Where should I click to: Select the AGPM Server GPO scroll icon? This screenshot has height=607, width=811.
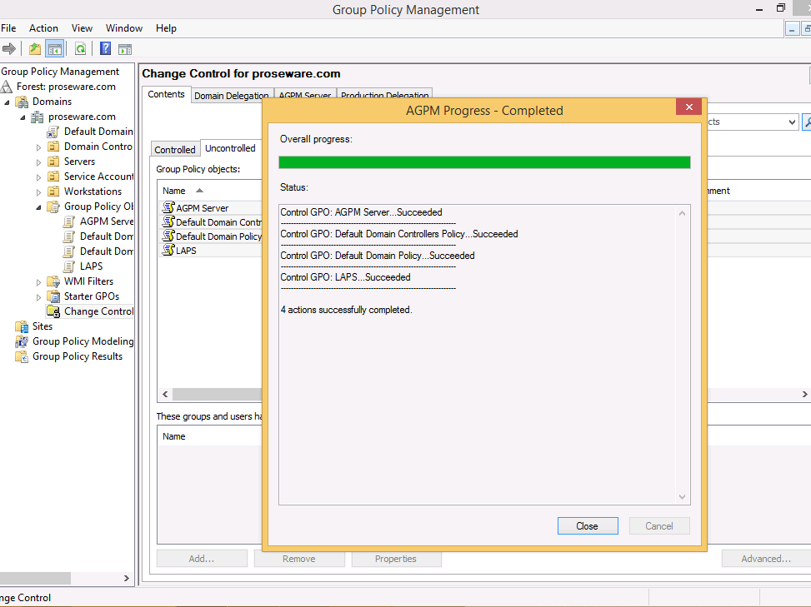(168, 208)
